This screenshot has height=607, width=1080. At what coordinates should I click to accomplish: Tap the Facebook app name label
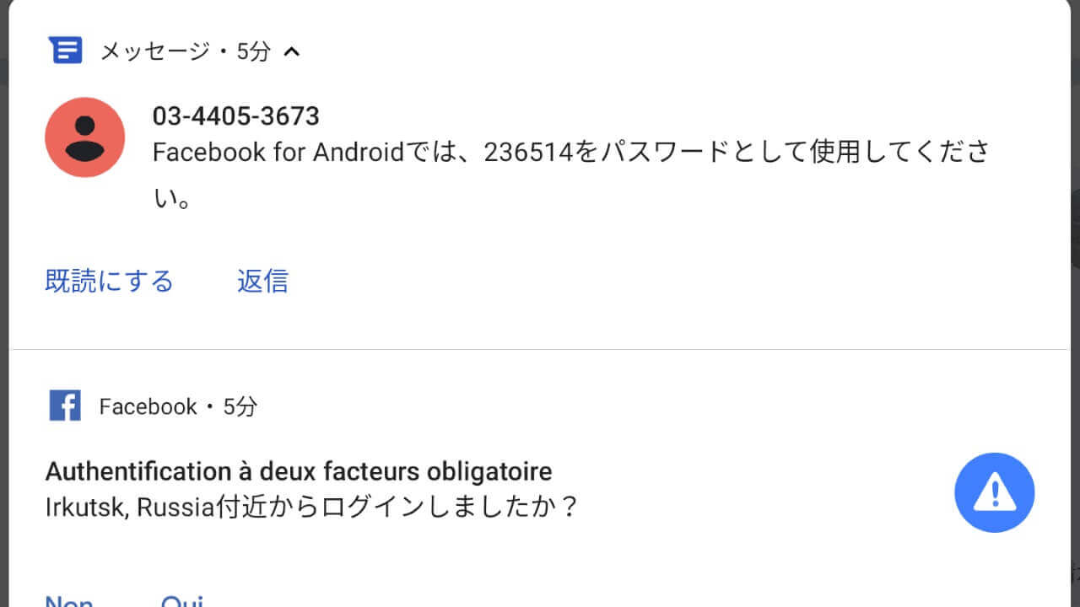pyautogui.click(x=148, y=407)
